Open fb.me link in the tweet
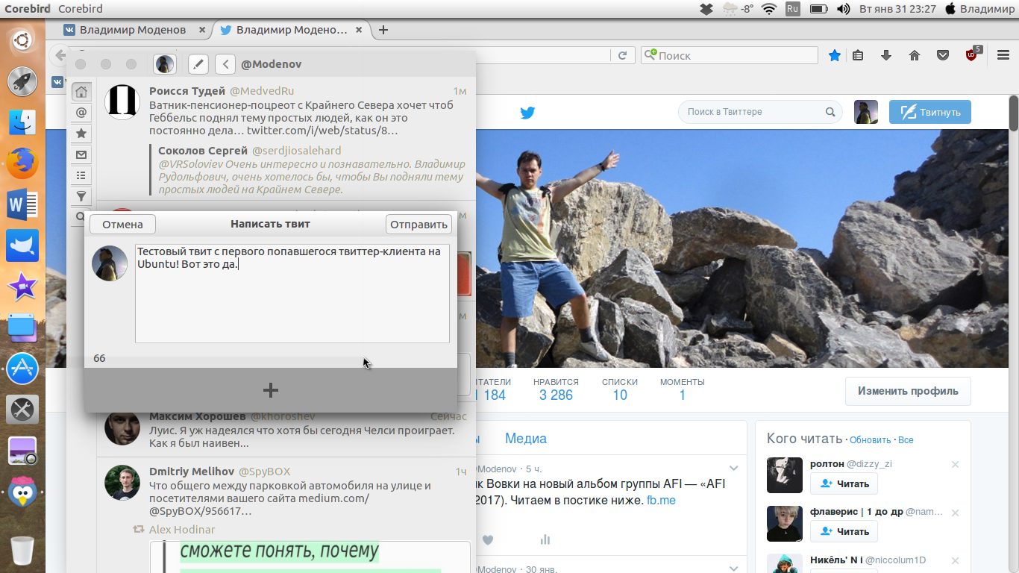 pyautogui.click(x=661, y=501)
